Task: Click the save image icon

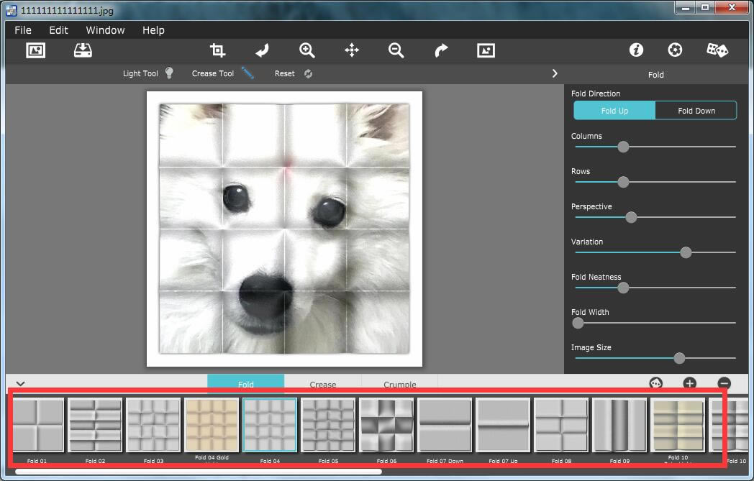Action: click(83, 50)
